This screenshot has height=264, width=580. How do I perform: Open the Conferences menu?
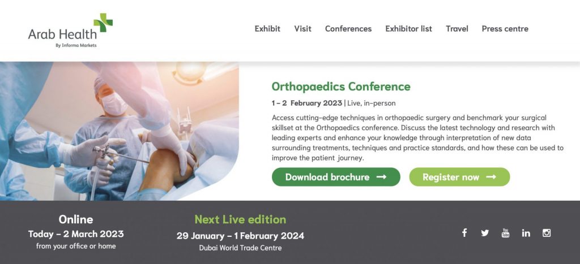[x=348, y=29]
